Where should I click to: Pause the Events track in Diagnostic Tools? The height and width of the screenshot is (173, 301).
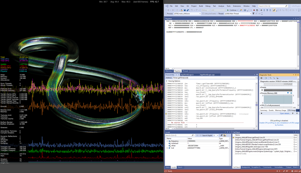tap(262, 90)
